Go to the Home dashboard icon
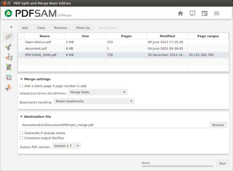The width and height of the screenshot is (233, 171). (x=180, y=14)
